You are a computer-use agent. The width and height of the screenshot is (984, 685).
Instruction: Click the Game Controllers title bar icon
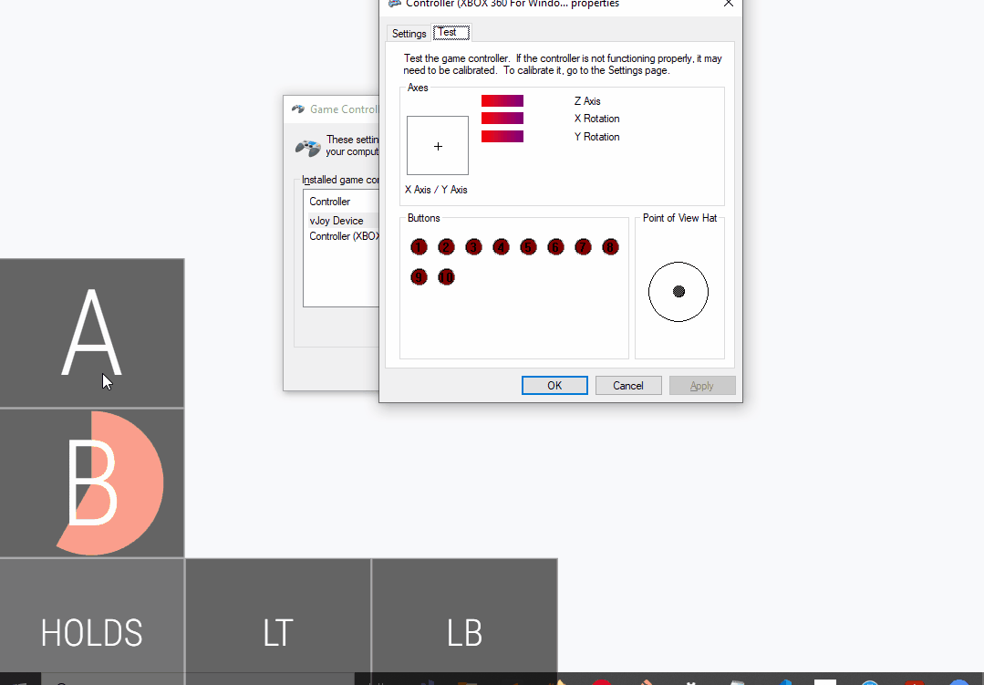click(x=298, y=109)
